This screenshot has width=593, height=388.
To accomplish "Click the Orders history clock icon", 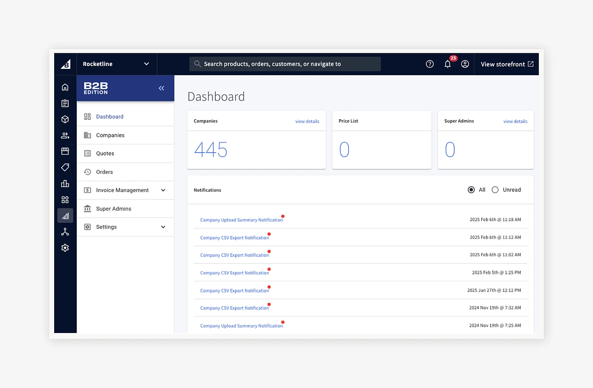I will point(87,172).
